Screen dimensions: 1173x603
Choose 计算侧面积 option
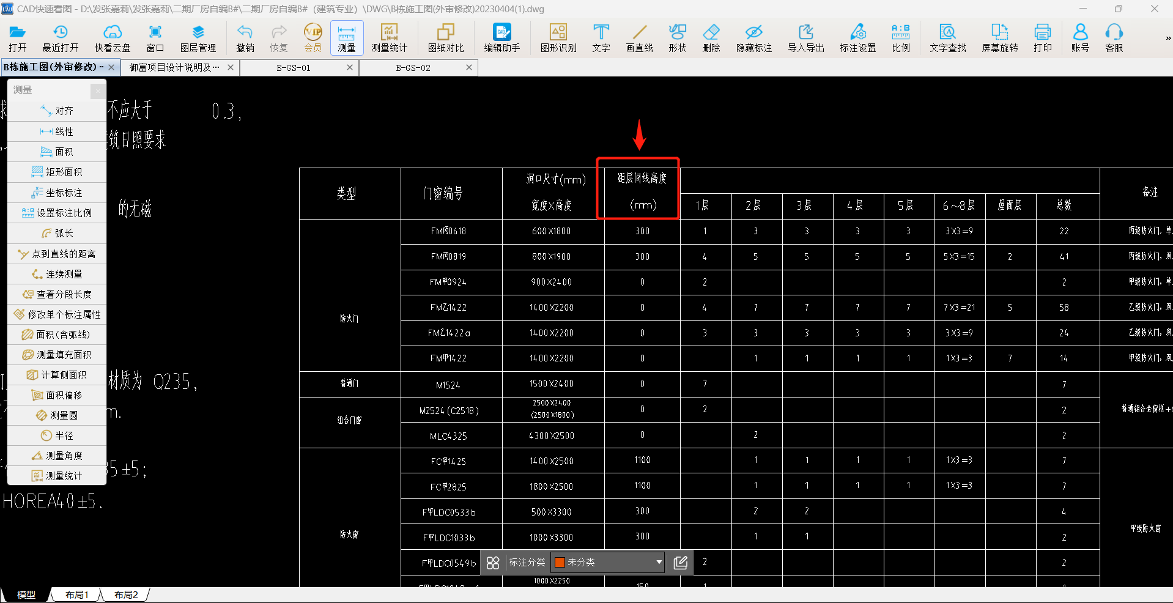[x=57, y=375]
